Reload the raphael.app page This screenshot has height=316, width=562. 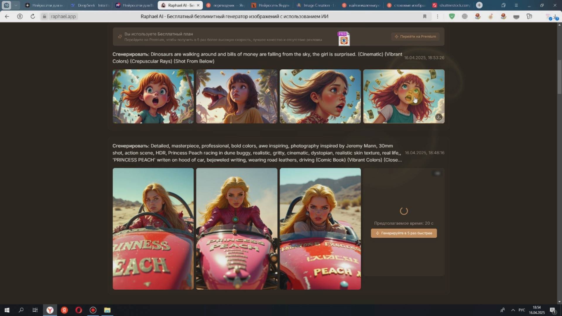click(x=32, y=16)
